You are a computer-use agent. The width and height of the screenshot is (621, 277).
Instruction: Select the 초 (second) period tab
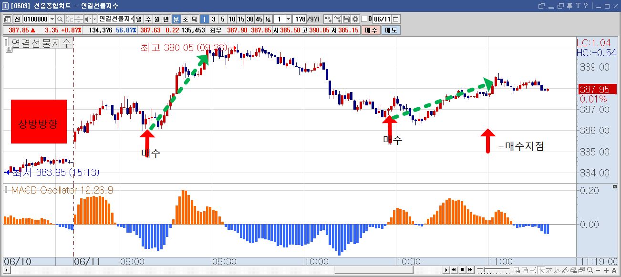(185, 19)
